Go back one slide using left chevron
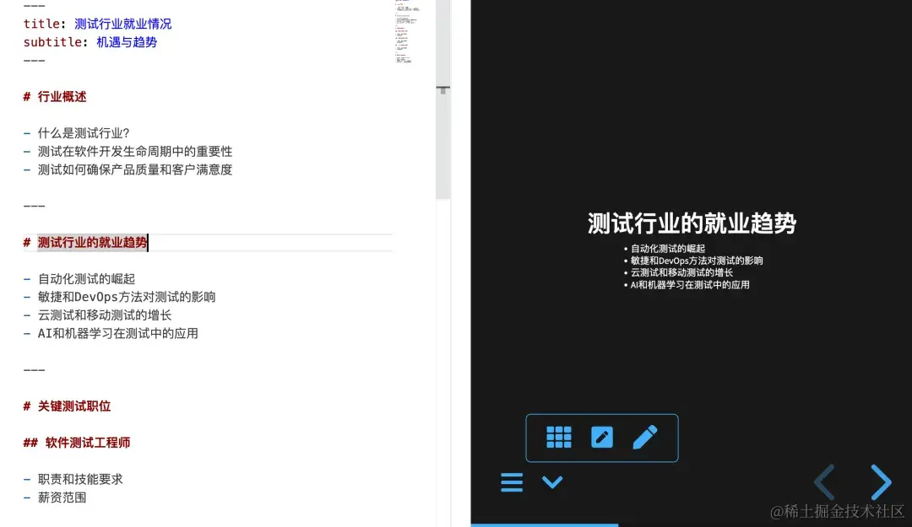 tap(824, 481)
